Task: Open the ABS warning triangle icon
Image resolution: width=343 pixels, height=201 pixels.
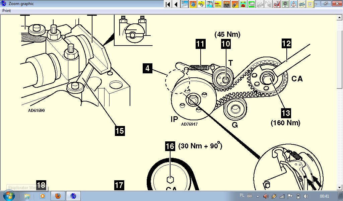Action: click(x=293, y=4)
